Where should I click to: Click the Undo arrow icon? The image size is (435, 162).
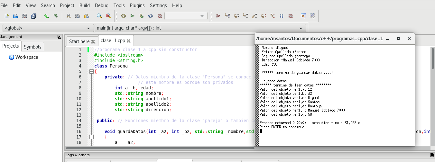(46, 16)
